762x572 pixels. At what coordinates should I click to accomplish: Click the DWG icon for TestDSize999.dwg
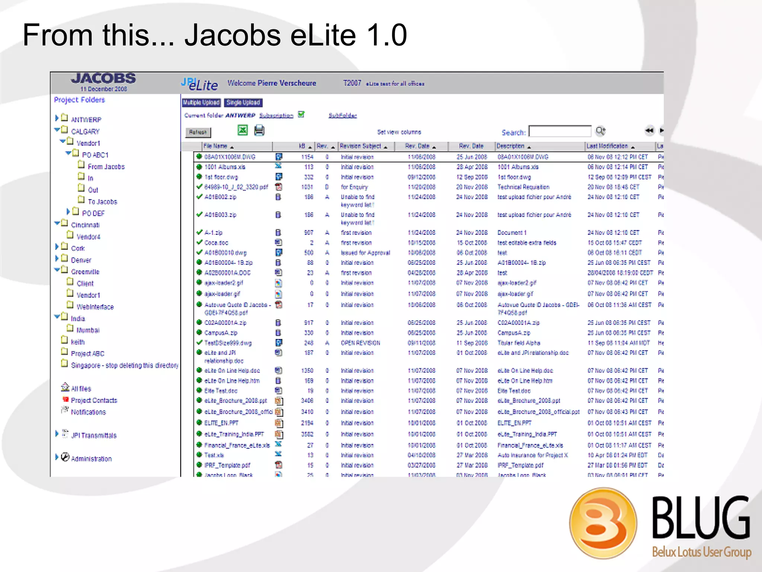pyautogui.click(x=279, y=343)
